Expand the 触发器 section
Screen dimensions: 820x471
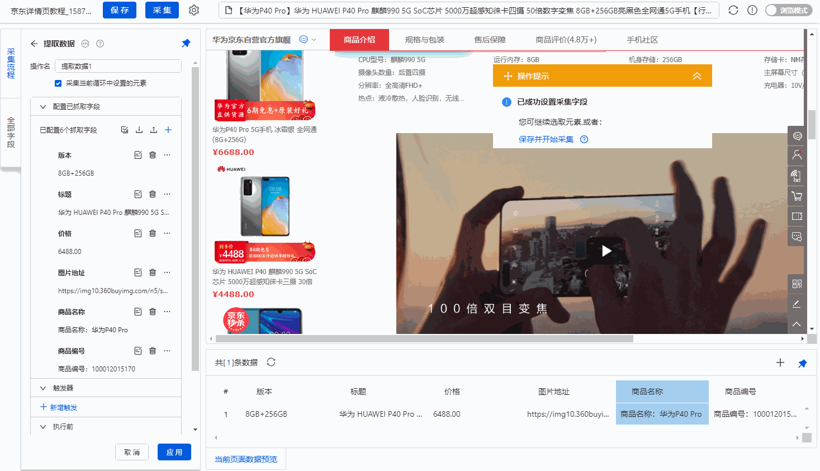coord(43,388)
